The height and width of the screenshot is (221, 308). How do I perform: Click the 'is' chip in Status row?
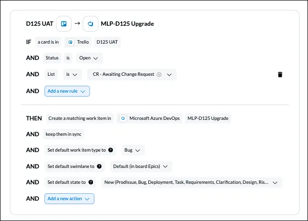(x=68, y=58)
